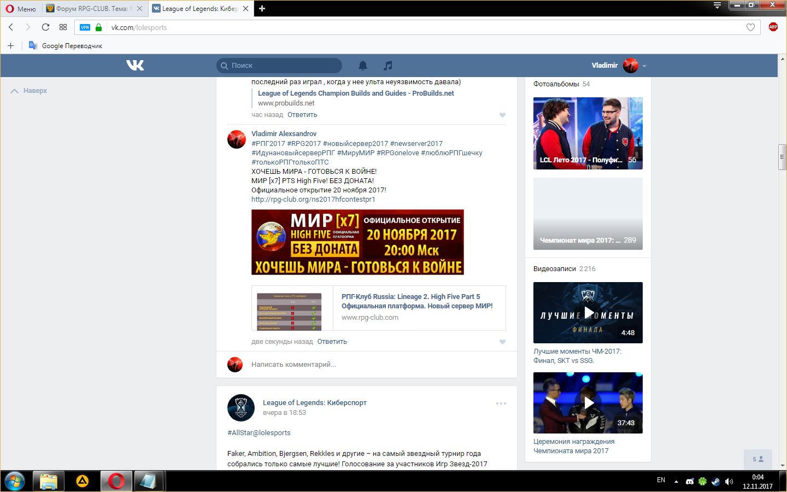
Task: Close the League of Legends browser tab
Action: coord(245,9)
